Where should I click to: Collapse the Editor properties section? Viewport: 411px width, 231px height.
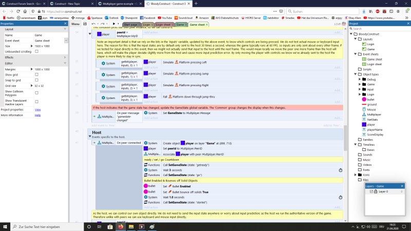click(65, 63)
